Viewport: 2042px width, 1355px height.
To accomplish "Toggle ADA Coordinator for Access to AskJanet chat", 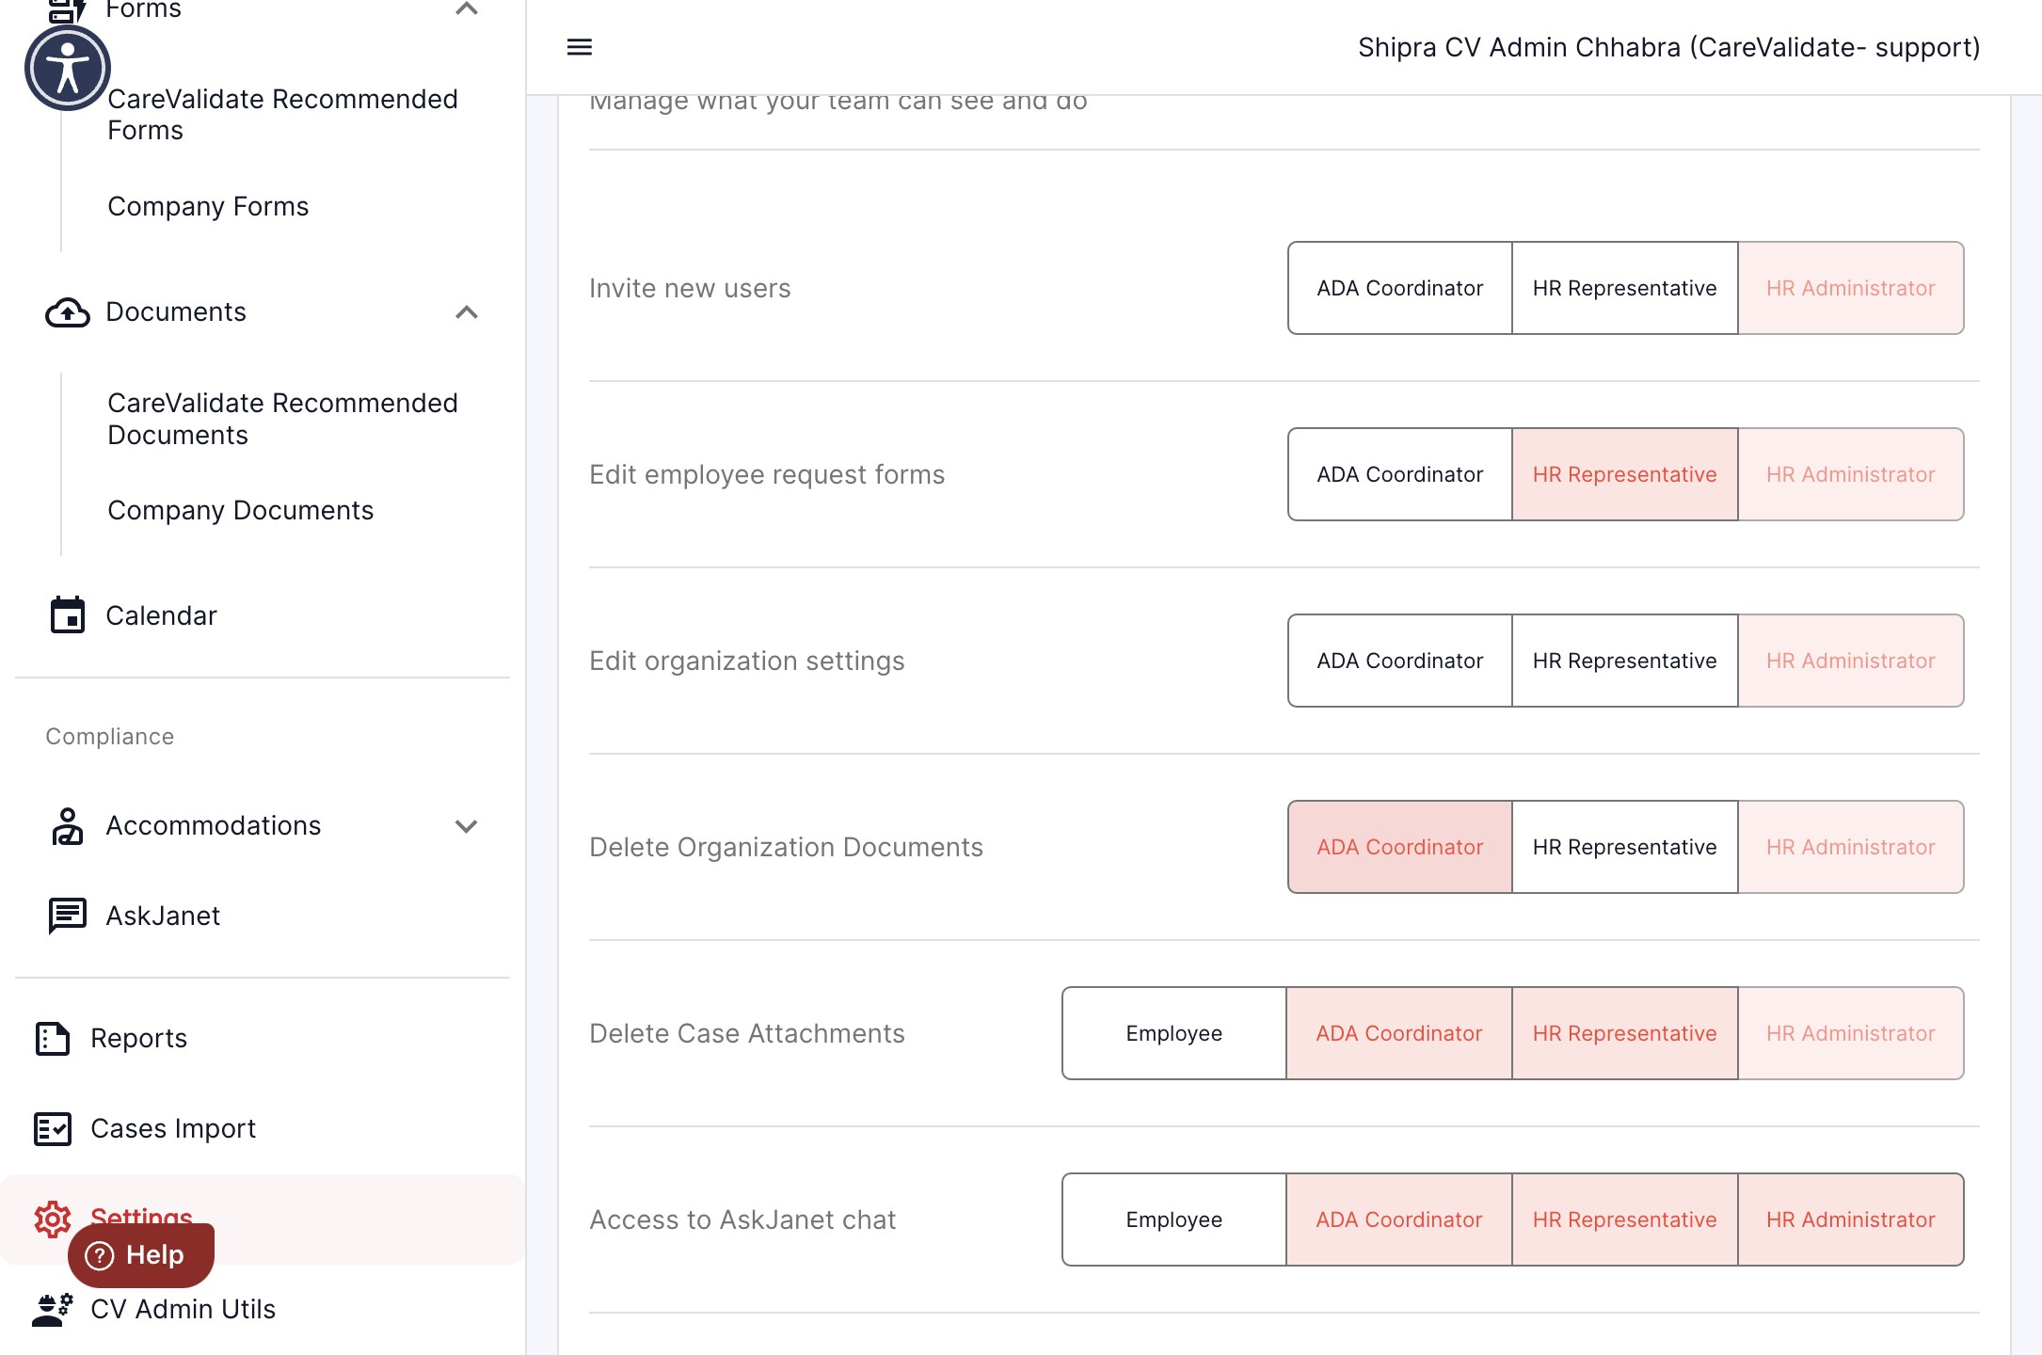I will point(1399,1219).
